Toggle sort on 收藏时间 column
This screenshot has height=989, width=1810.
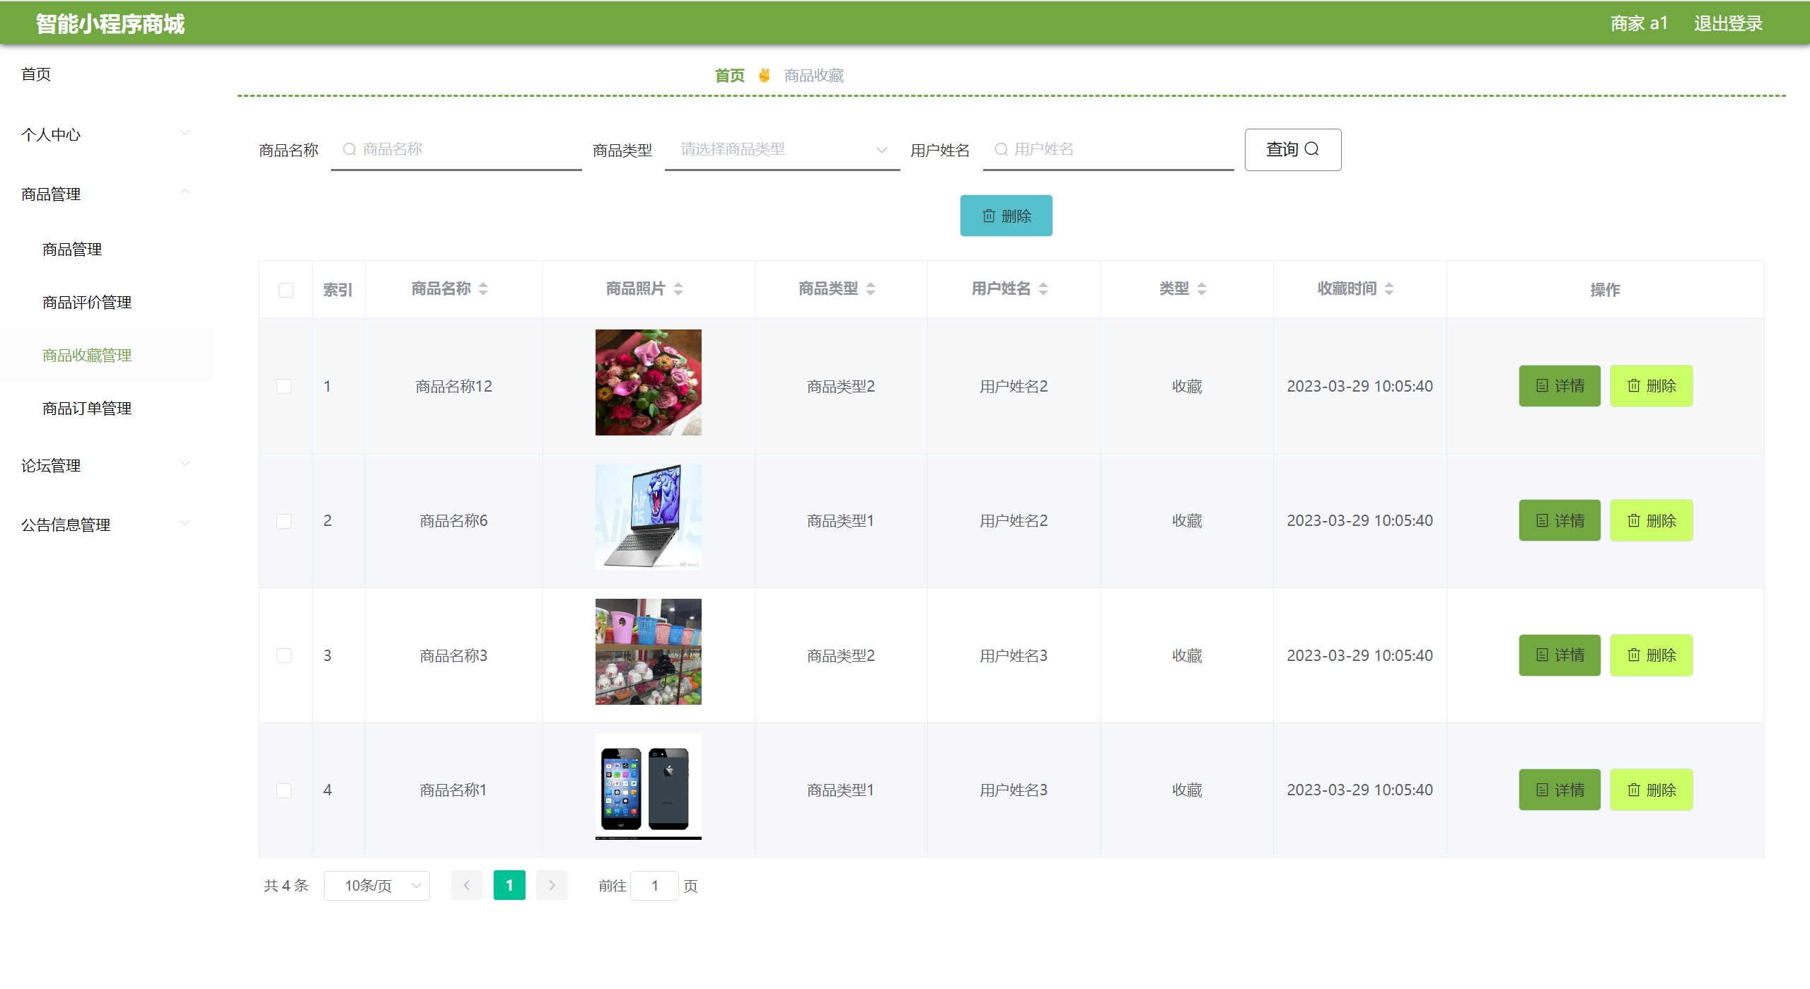point(1388,288)
